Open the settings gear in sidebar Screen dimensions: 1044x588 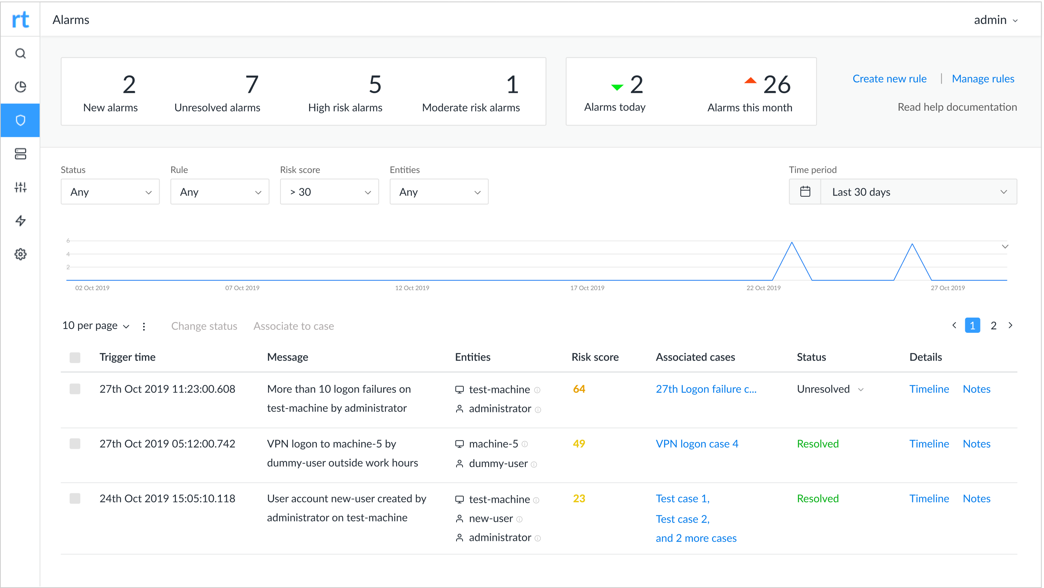[20, 254]
